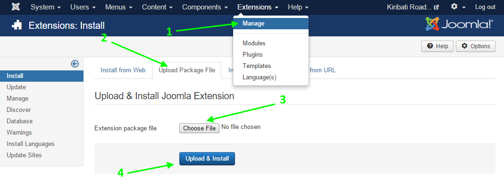
Task: Expand the System dropdown menu
Action: point(46,7)
